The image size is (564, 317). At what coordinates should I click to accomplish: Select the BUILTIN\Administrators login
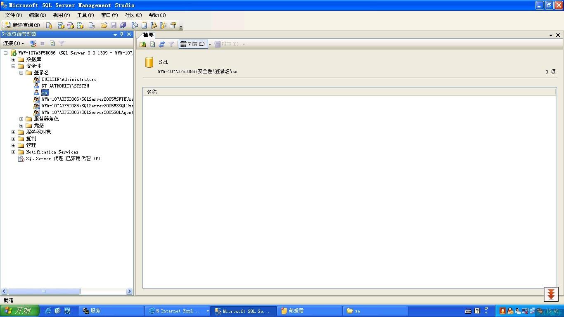(69, 79)
